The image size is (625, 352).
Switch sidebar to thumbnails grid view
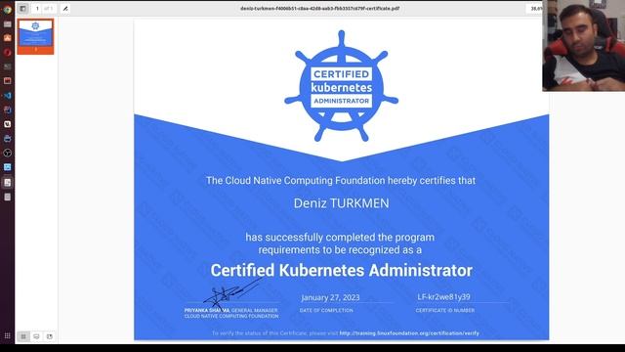(23, 336)
